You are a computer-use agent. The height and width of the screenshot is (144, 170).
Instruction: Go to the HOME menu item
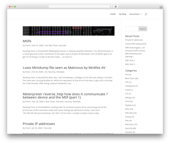113,14
